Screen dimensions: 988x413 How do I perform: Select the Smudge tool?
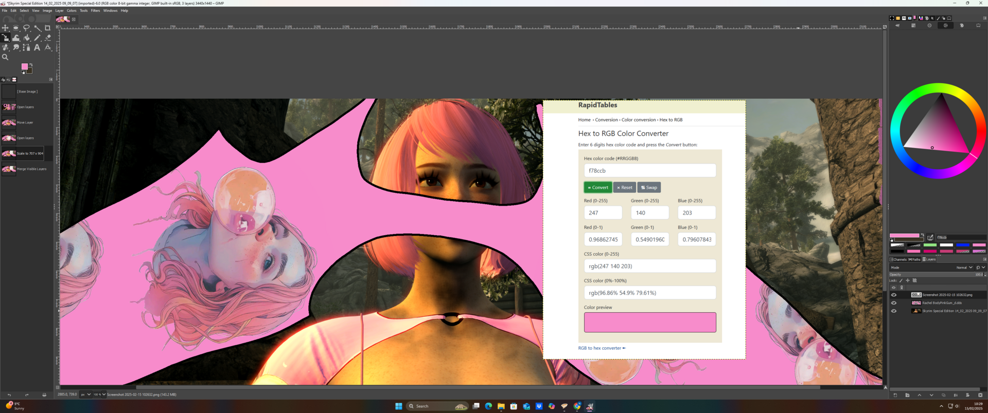[x=16, y=47]
